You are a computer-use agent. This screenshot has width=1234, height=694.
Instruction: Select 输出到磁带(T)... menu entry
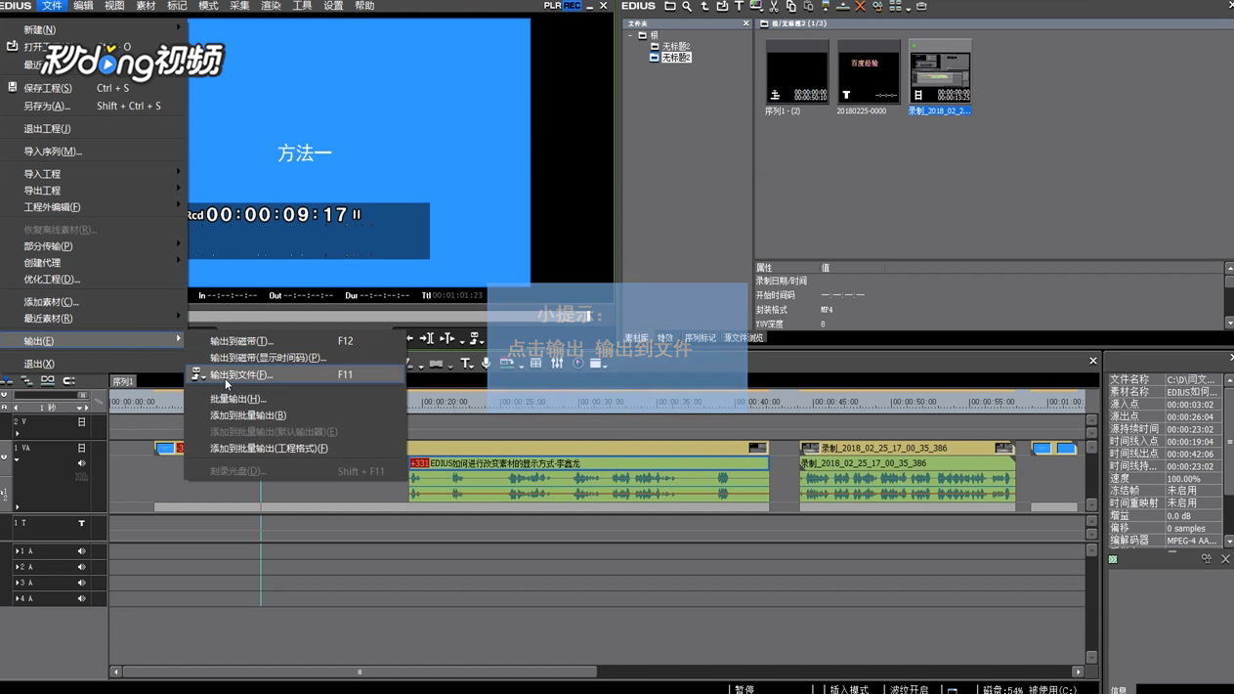coord(295,341)
